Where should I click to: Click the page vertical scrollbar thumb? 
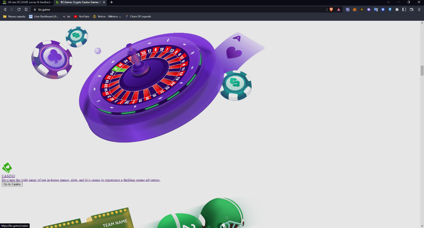(x=422, y=70)
